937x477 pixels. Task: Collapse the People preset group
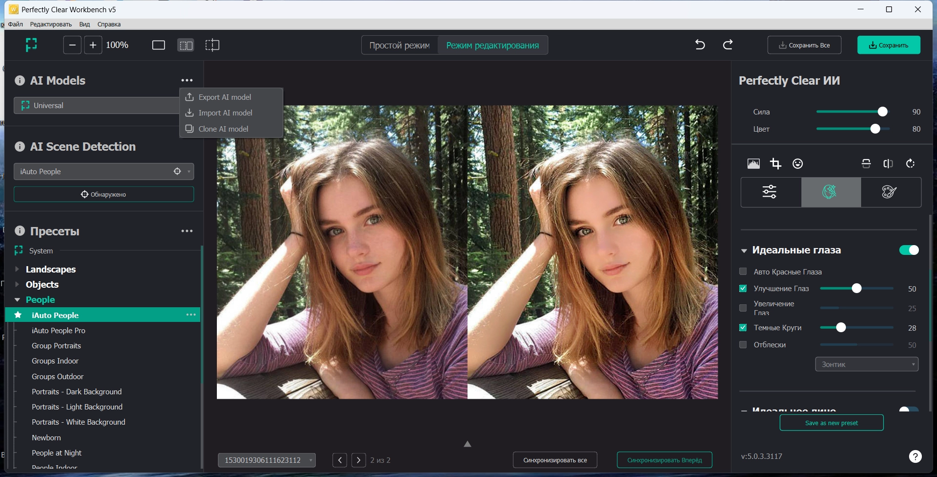click(x=17, y=299)
